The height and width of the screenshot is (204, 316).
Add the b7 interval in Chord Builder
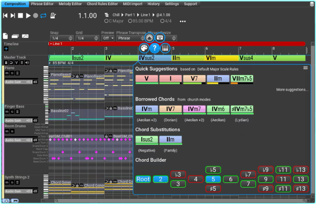(248, 175)
